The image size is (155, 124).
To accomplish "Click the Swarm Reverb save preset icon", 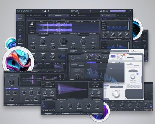I will tap(83, 80).
